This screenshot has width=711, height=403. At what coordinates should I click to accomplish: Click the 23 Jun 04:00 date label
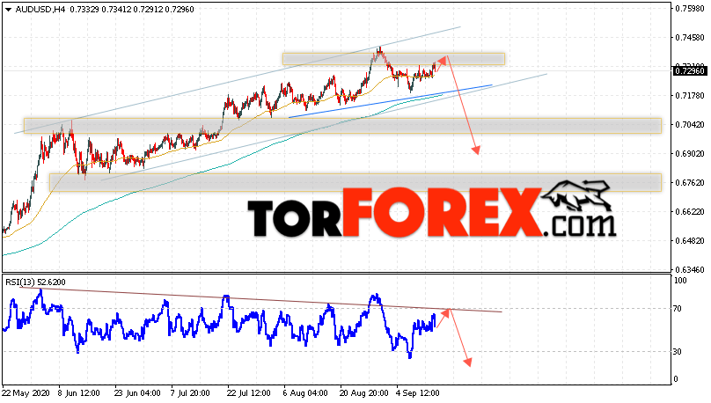[x=137, y=393]
